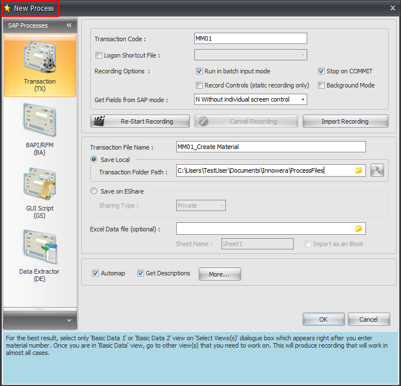Close the New Process dialog
The image size is (401, 386).
tap(393, 8)
